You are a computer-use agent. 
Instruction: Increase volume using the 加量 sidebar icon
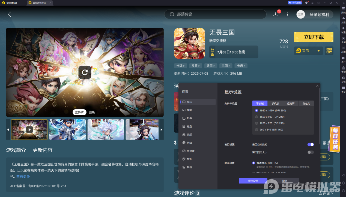pyautogui.click(x=343, y=20)
